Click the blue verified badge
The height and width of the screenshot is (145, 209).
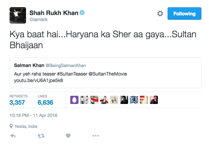click(82, 13)
